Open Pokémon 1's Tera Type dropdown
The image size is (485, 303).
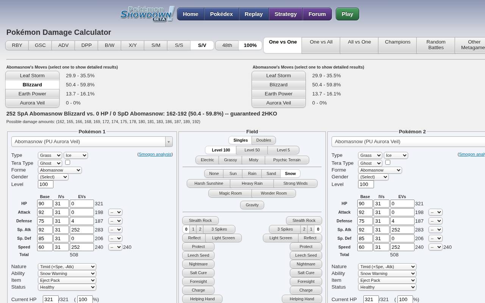click(50, 163)
